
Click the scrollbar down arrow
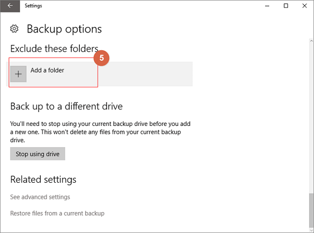[x=311, y=230]
